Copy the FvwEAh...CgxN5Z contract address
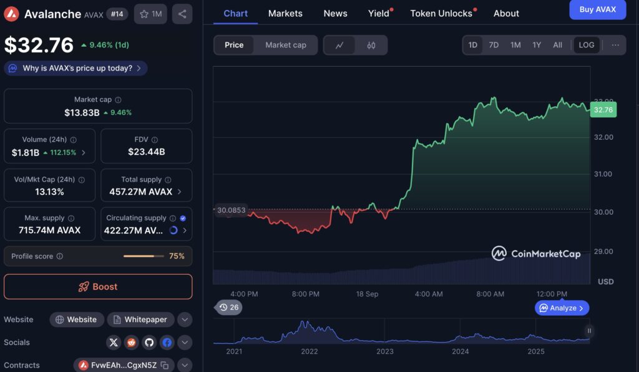Image resolution: width=639 pixels, height=372 pixels. coord(165,366)
